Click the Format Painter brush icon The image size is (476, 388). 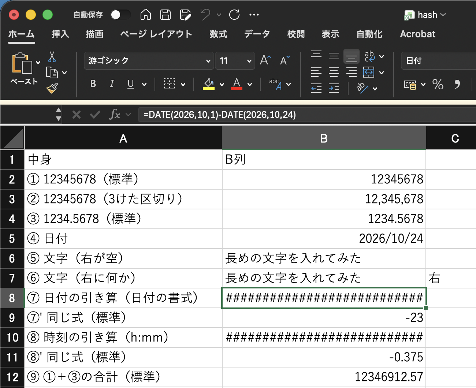(x=52, y=88)
